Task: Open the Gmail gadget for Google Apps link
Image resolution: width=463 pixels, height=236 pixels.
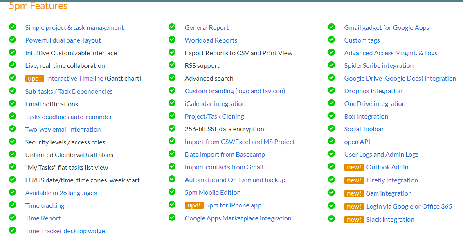Action: (x=387, y=28)
